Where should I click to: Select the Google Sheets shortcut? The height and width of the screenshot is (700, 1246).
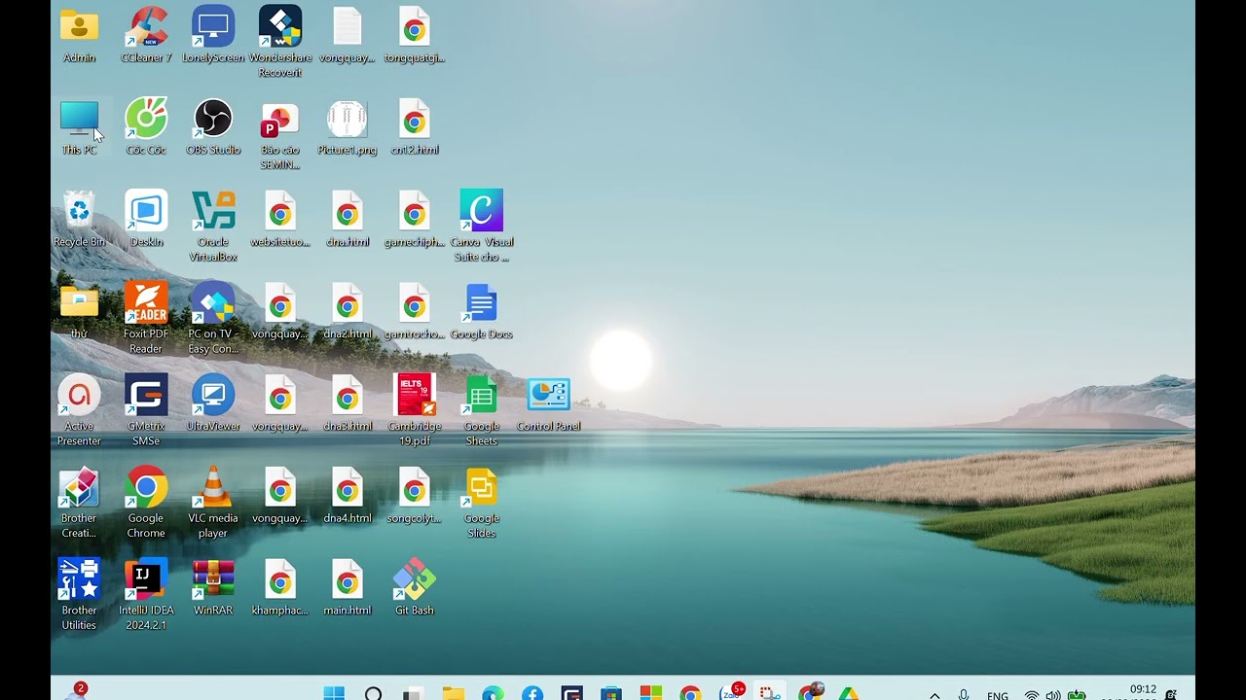pos(482,410)
